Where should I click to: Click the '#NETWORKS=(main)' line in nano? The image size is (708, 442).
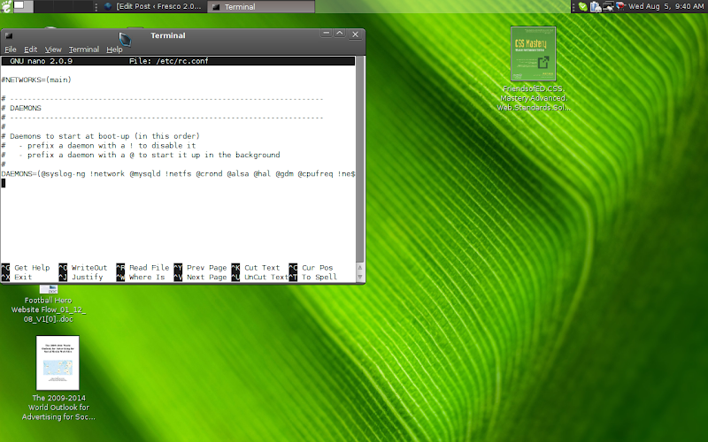(x=36, y=80)
